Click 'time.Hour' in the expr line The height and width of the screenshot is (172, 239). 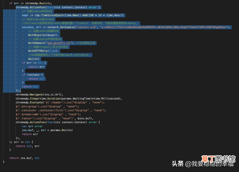click(114, 15)
